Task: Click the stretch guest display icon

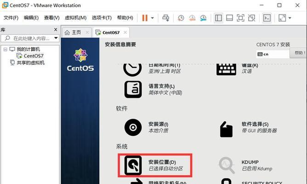Action: click(282, 18)
